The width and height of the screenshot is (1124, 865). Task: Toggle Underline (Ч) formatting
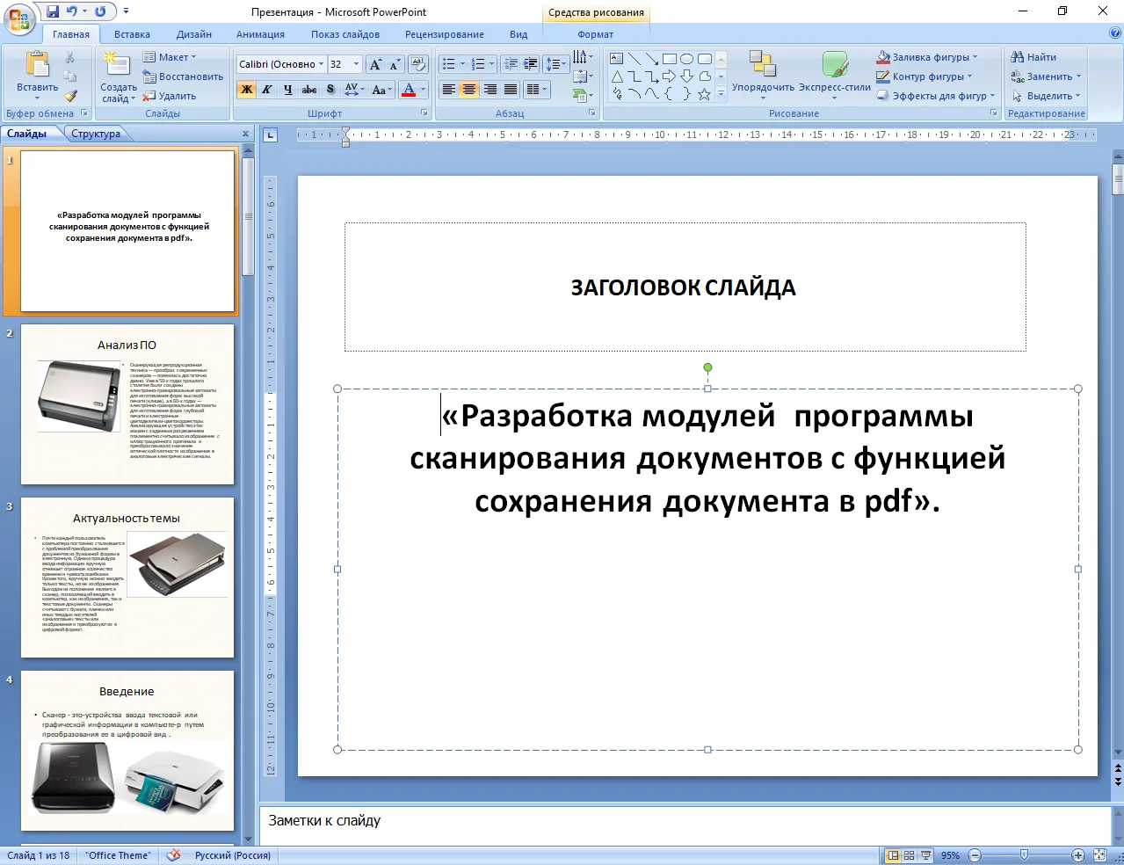click(x=288, y=90)
